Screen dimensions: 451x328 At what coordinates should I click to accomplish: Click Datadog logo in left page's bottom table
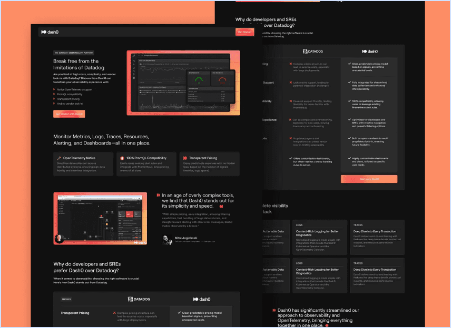tap(139, 299)
